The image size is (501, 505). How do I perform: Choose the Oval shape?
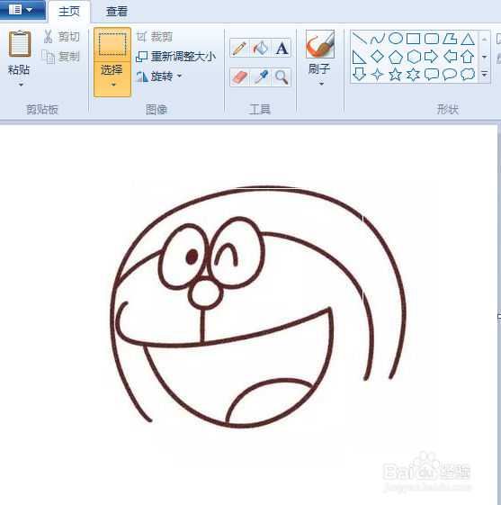coord(396,39)
